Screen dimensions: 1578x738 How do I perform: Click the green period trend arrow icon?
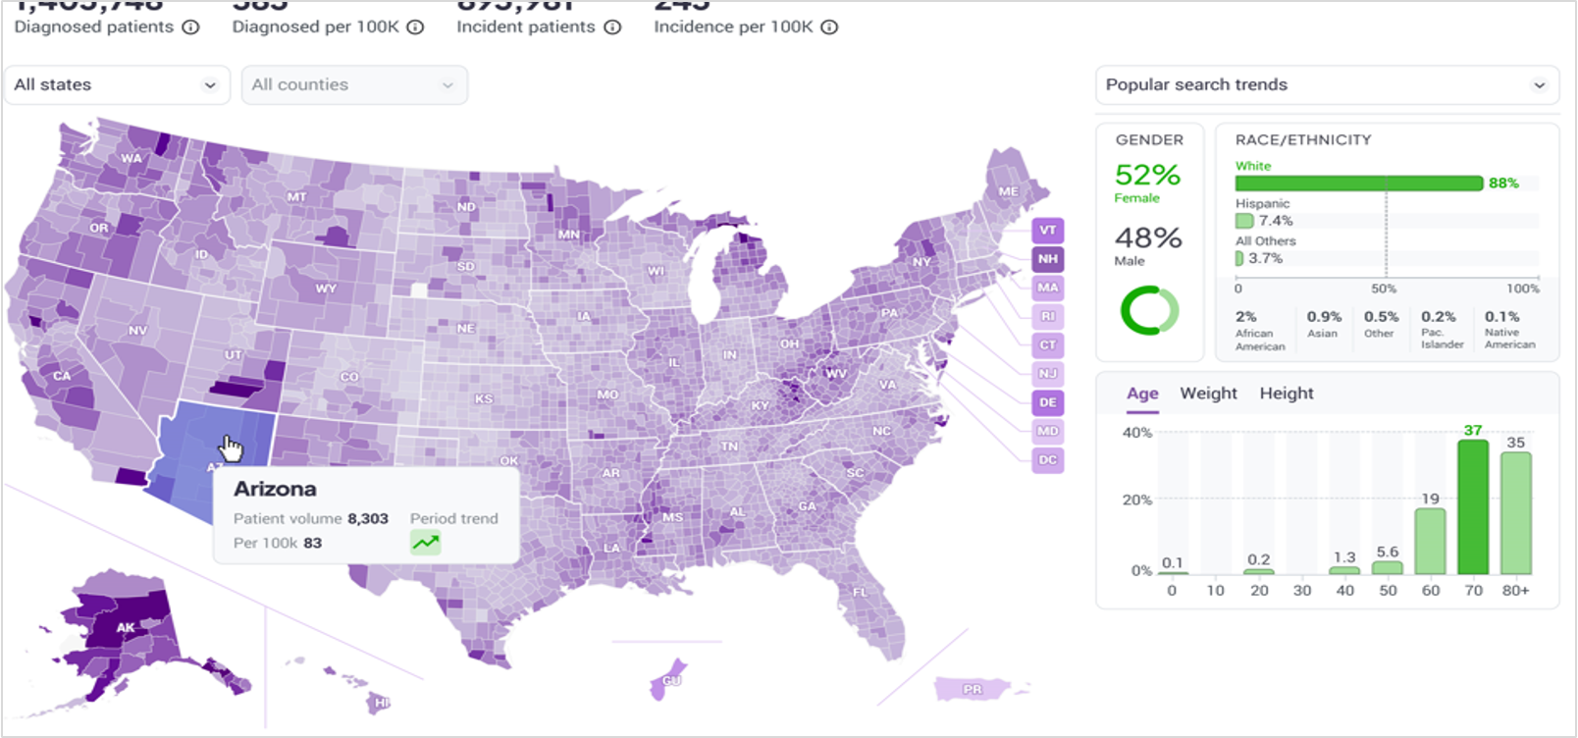[425, 542]
